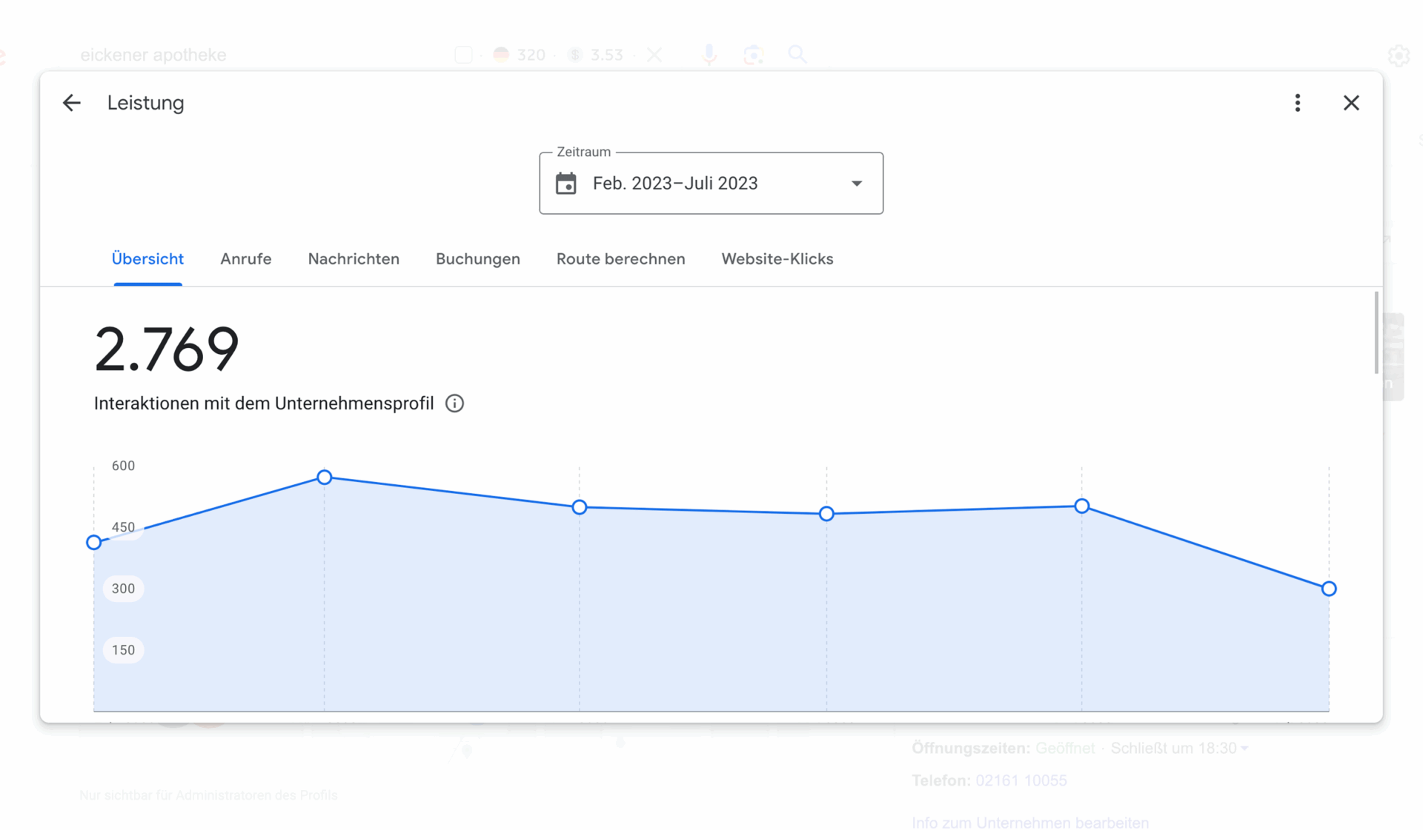The width and height of the screenshot is (1423, 830).
Task: Call the number 02161 10055
Action: [1021, 780]
